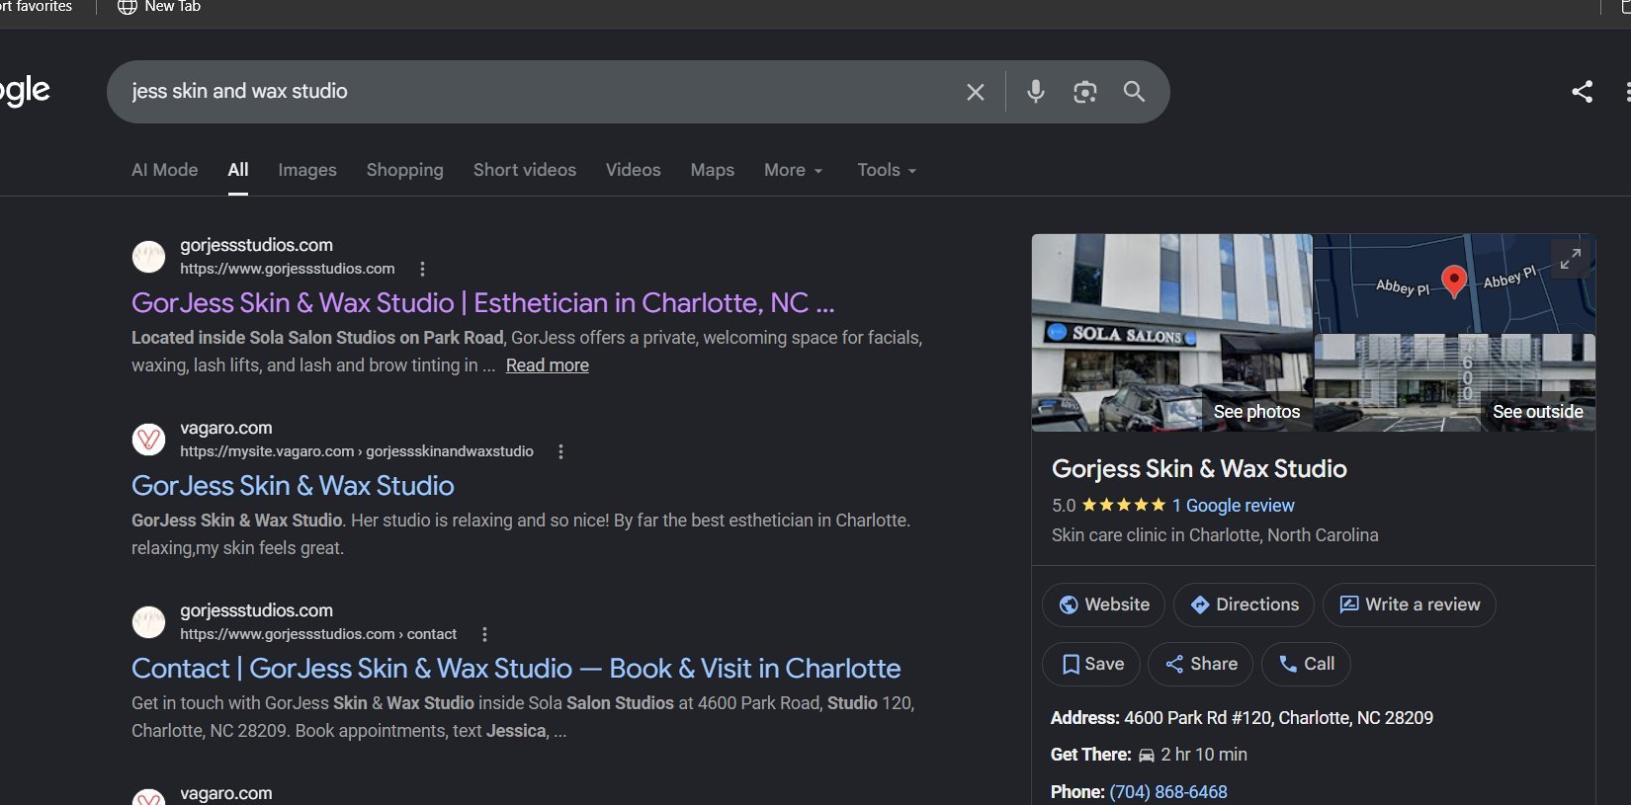Click Skin care clinic in Charlotte, North Carolina text
Image resolution: width=1631 pixels, height=805 pixels.
click(1215, 535)
